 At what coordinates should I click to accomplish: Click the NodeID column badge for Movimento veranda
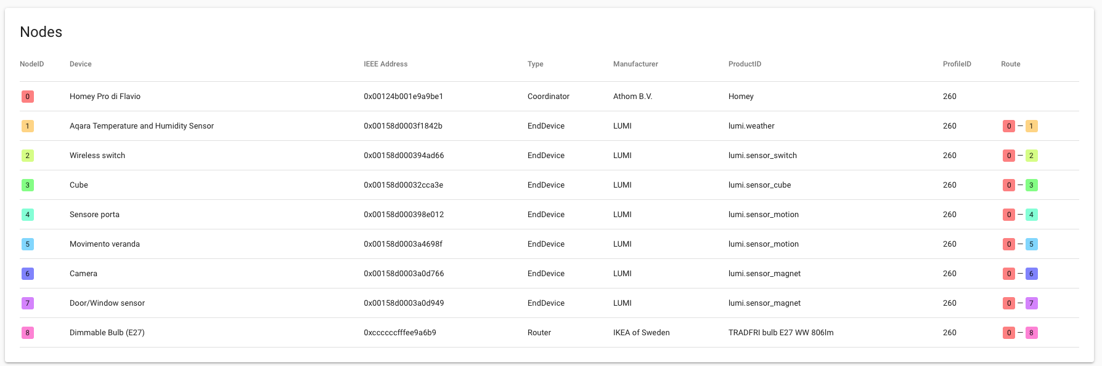point(27,244)
